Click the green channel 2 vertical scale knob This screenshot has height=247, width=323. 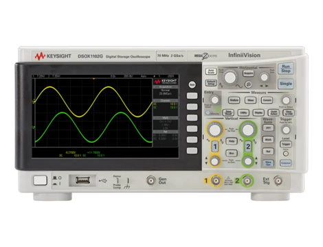point(248,130)
